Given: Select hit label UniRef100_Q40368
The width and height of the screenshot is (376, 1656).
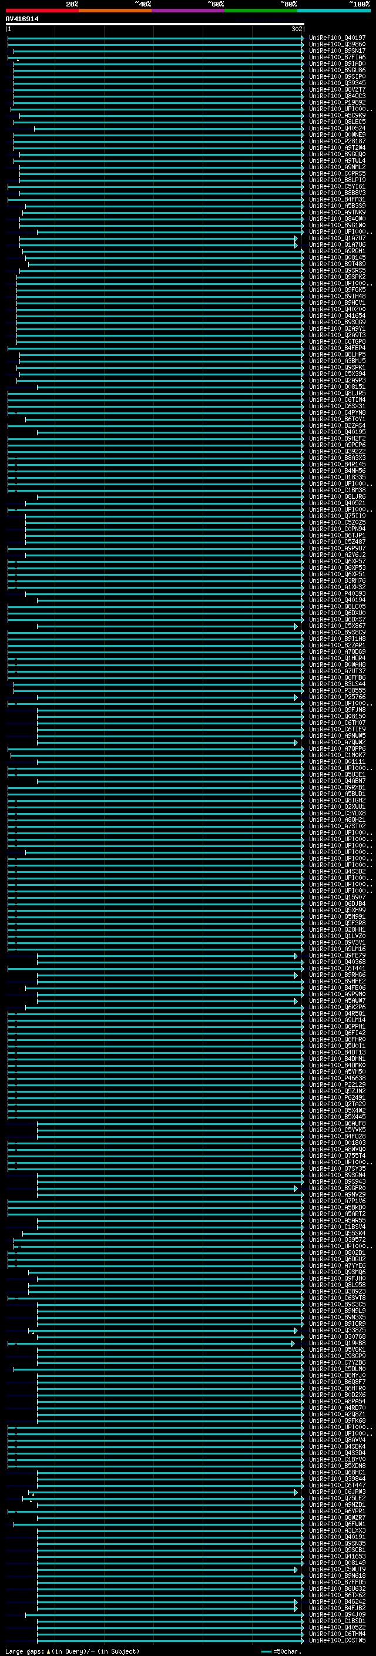Looking at the screenshot, I should click(x=337, y=962).
